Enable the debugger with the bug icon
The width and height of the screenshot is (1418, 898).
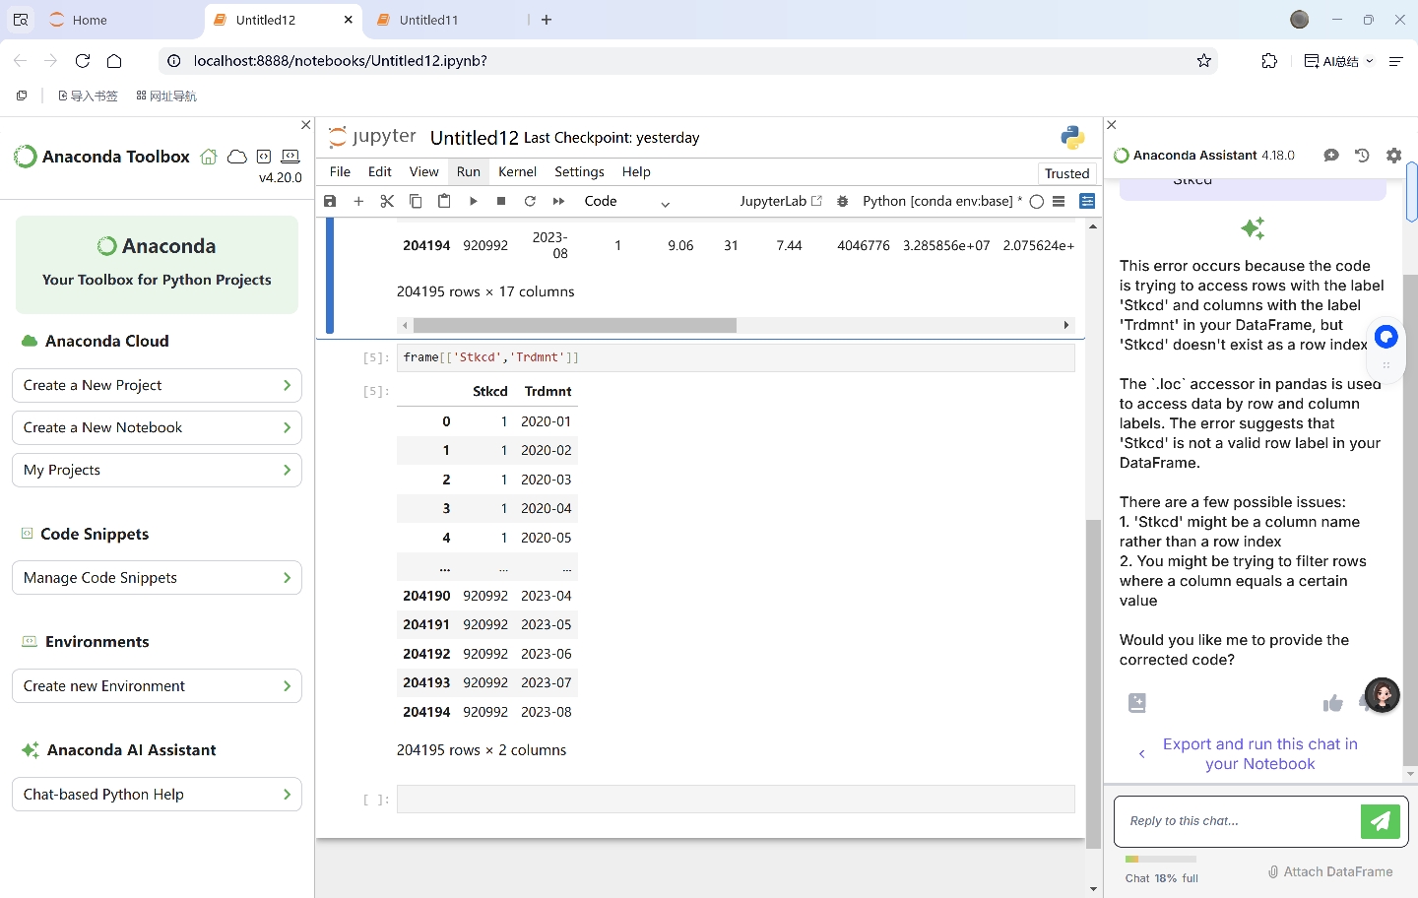click(843, 201)
